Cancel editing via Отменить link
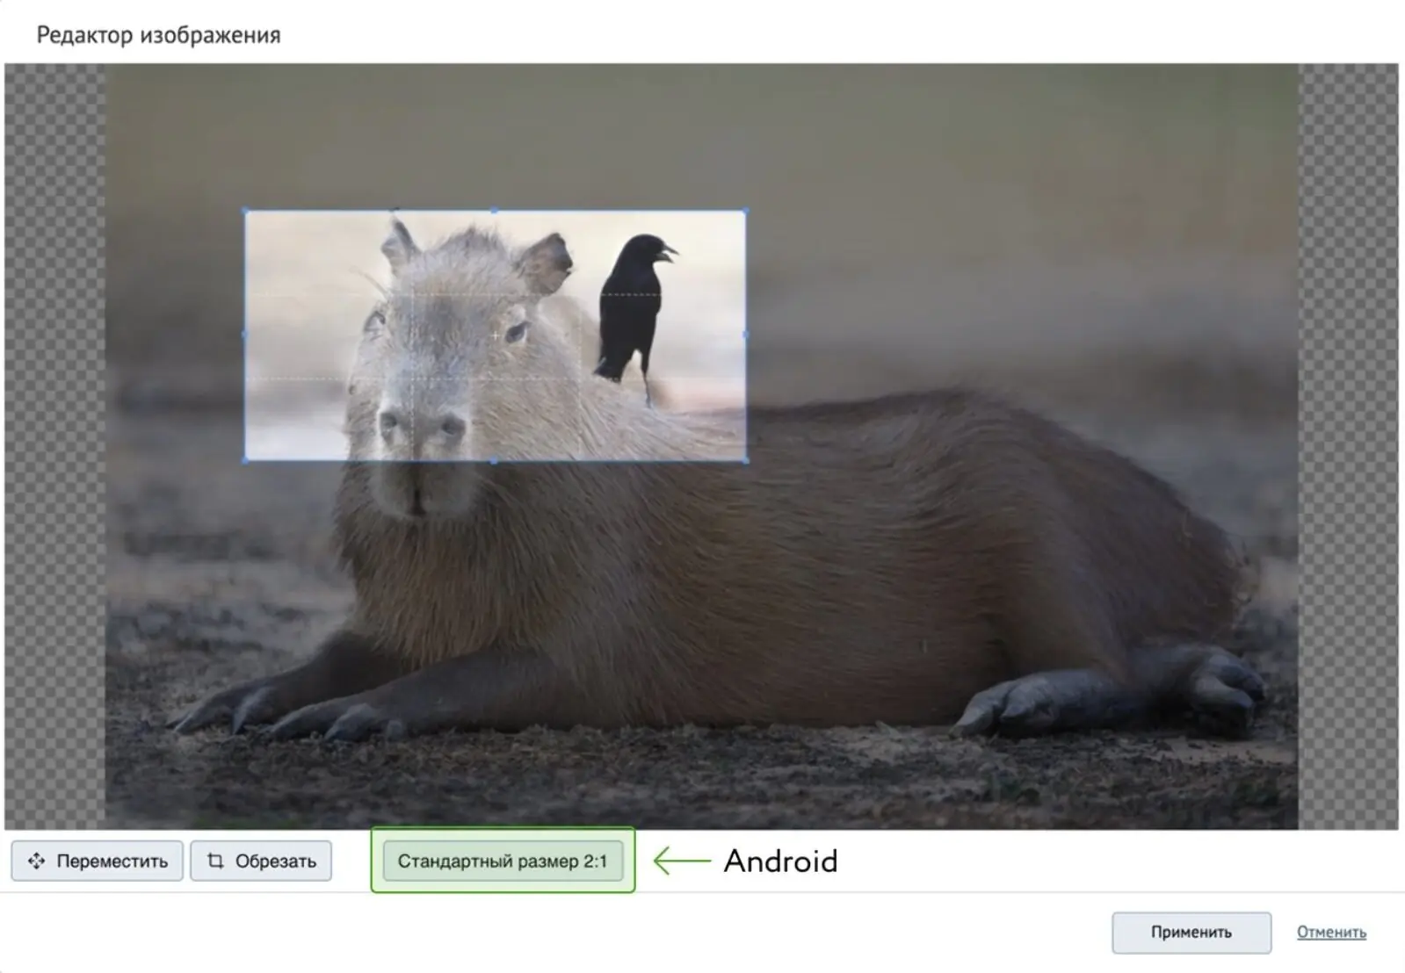1405x973 pixels. 1331,933
